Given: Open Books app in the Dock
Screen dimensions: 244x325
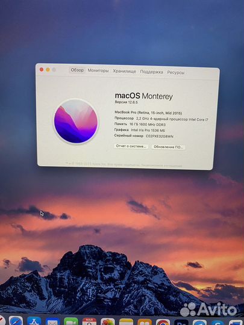Looking at the screenshot, I should point(145,322).
